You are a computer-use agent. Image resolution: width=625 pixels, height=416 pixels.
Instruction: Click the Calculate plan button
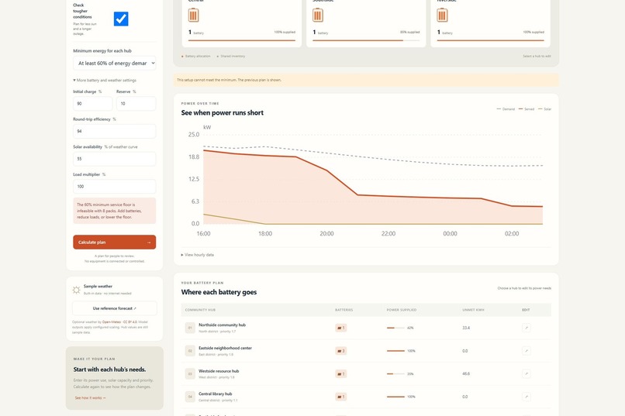pos(115,242)
